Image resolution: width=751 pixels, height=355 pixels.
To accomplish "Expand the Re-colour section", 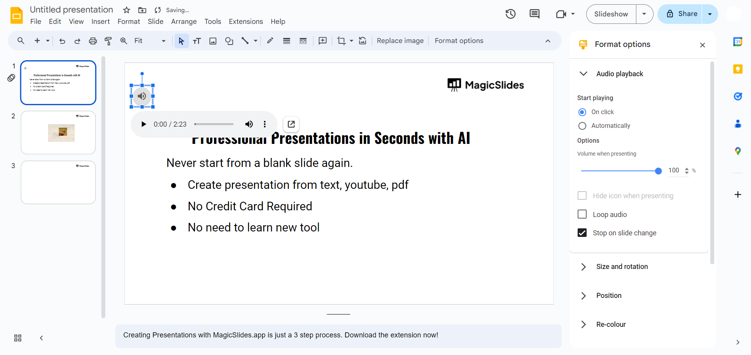I will tap(584, 325).
